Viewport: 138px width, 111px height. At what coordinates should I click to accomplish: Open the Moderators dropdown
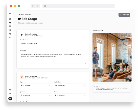(x=70, y=85)
